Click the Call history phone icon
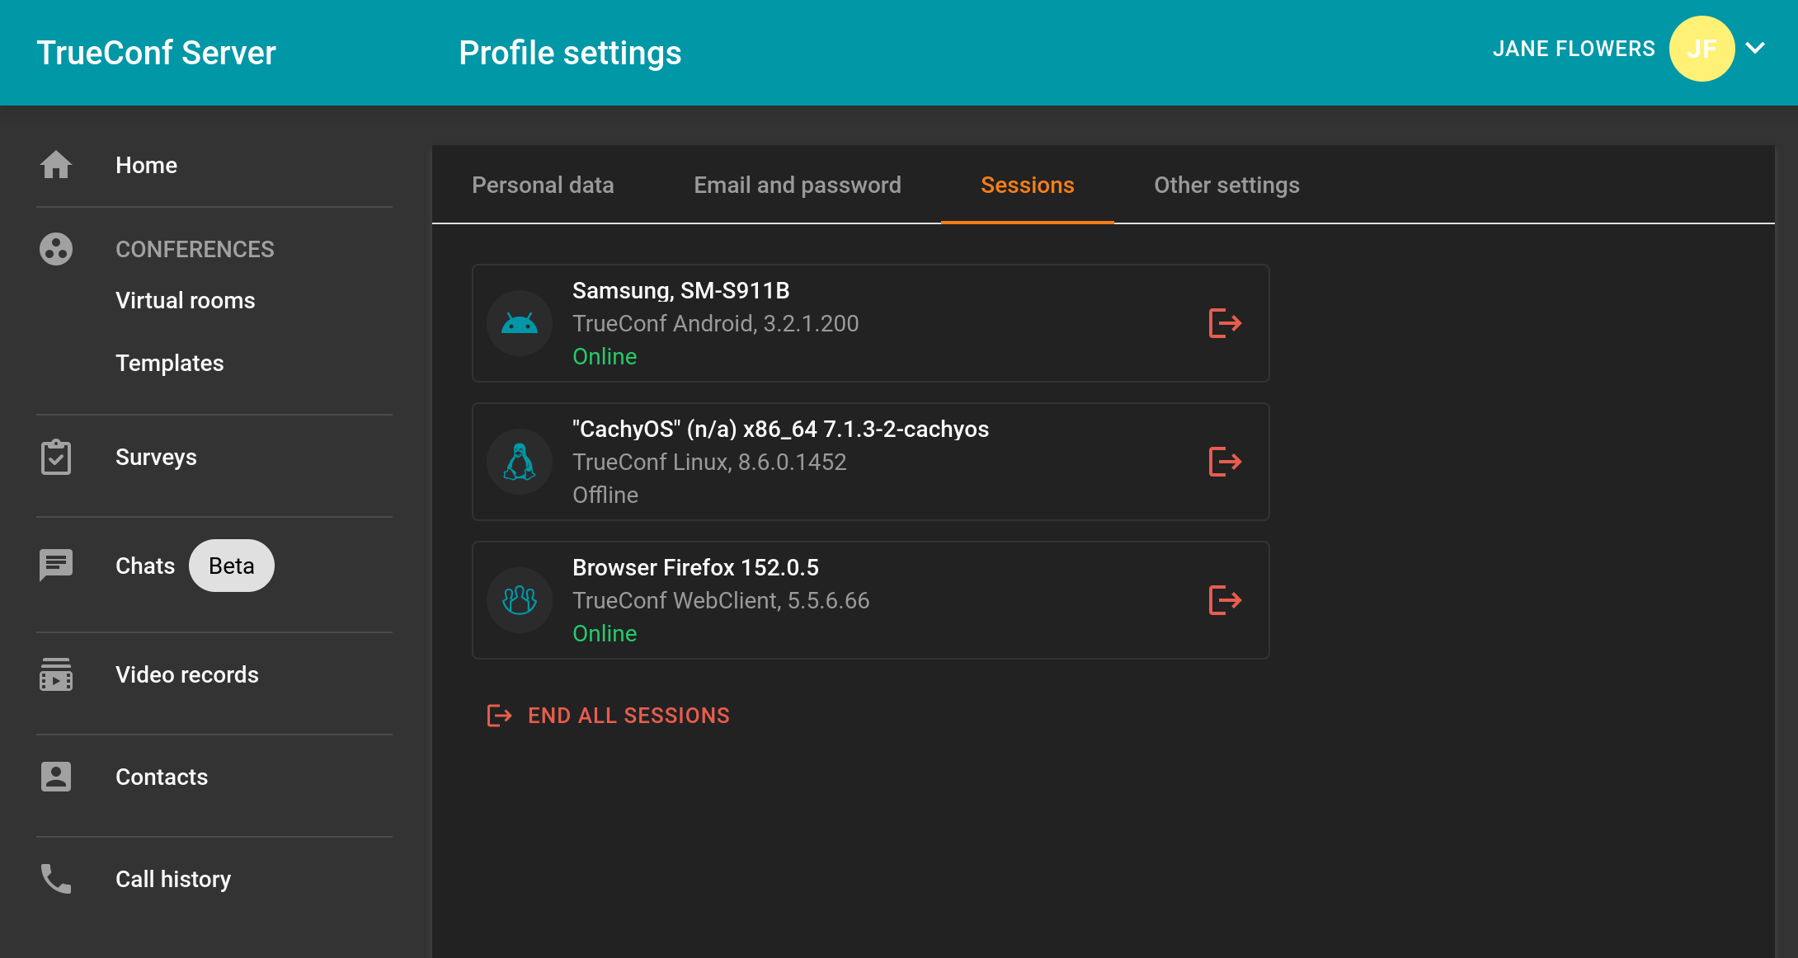The height and width of the screenshot is (958, 1798). pos(56,879)
